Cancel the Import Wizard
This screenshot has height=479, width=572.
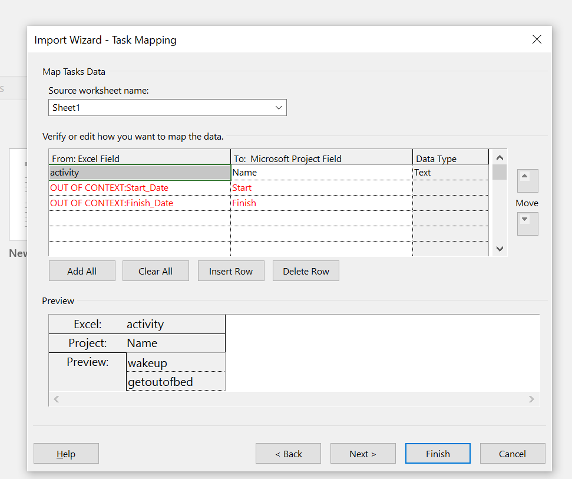513,454
